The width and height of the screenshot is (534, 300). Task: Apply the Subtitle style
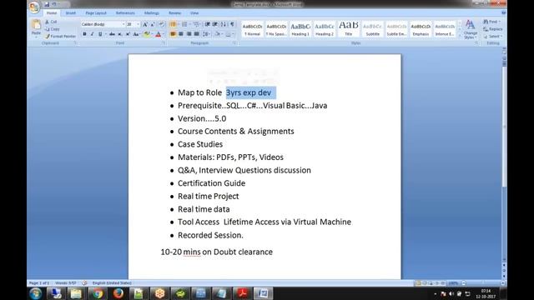coord(373,29)
